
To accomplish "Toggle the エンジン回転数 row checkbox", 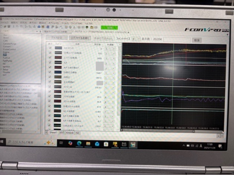I will 50,58.
